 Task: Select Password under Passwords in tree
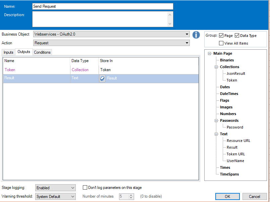click(235, 127)
